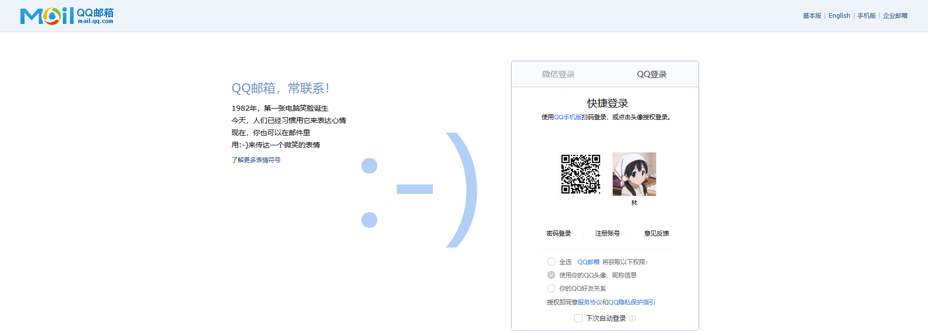
Task: Switch to the QQ登录 tab
Action: 652,74
